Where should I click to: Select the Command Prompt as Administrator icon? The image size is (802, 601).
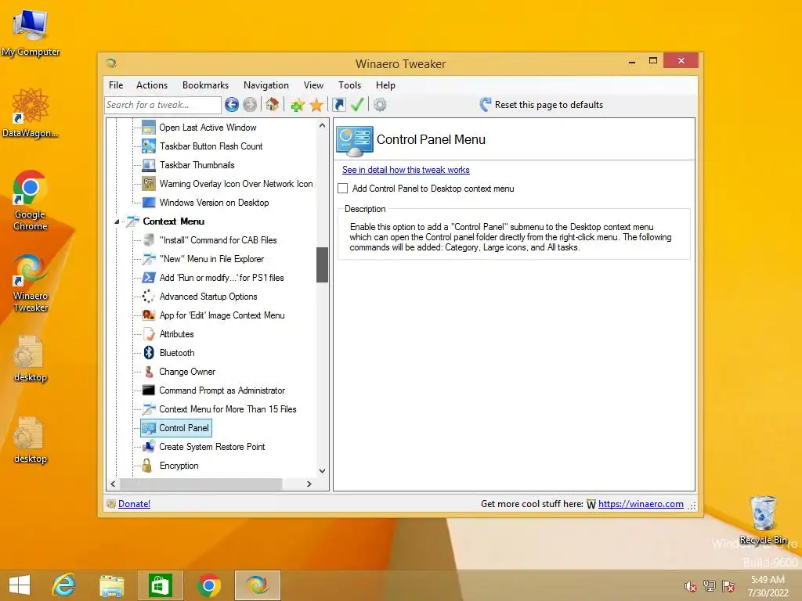(x=148, y=390)
